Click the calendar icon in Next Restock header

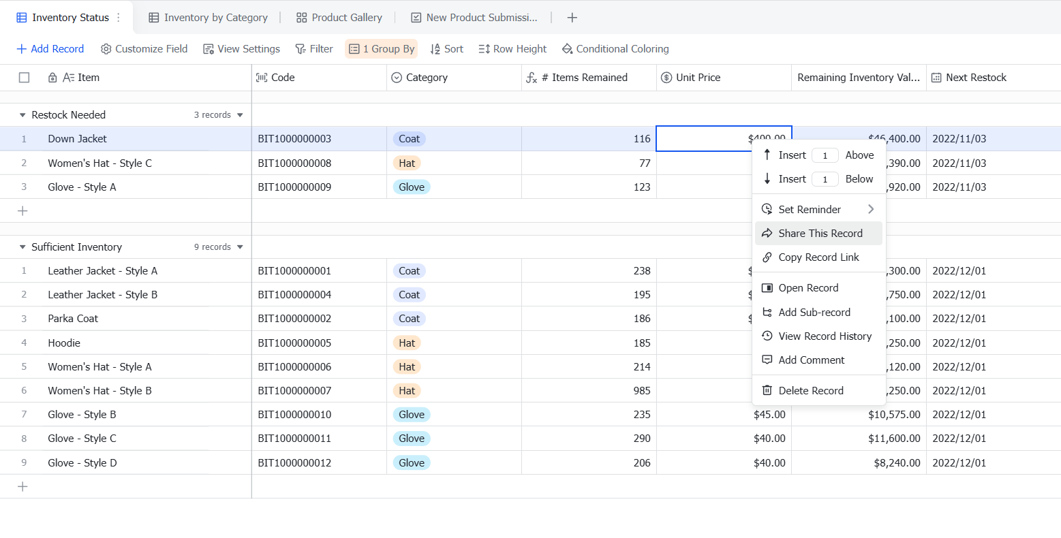click(x=937, y=78)
